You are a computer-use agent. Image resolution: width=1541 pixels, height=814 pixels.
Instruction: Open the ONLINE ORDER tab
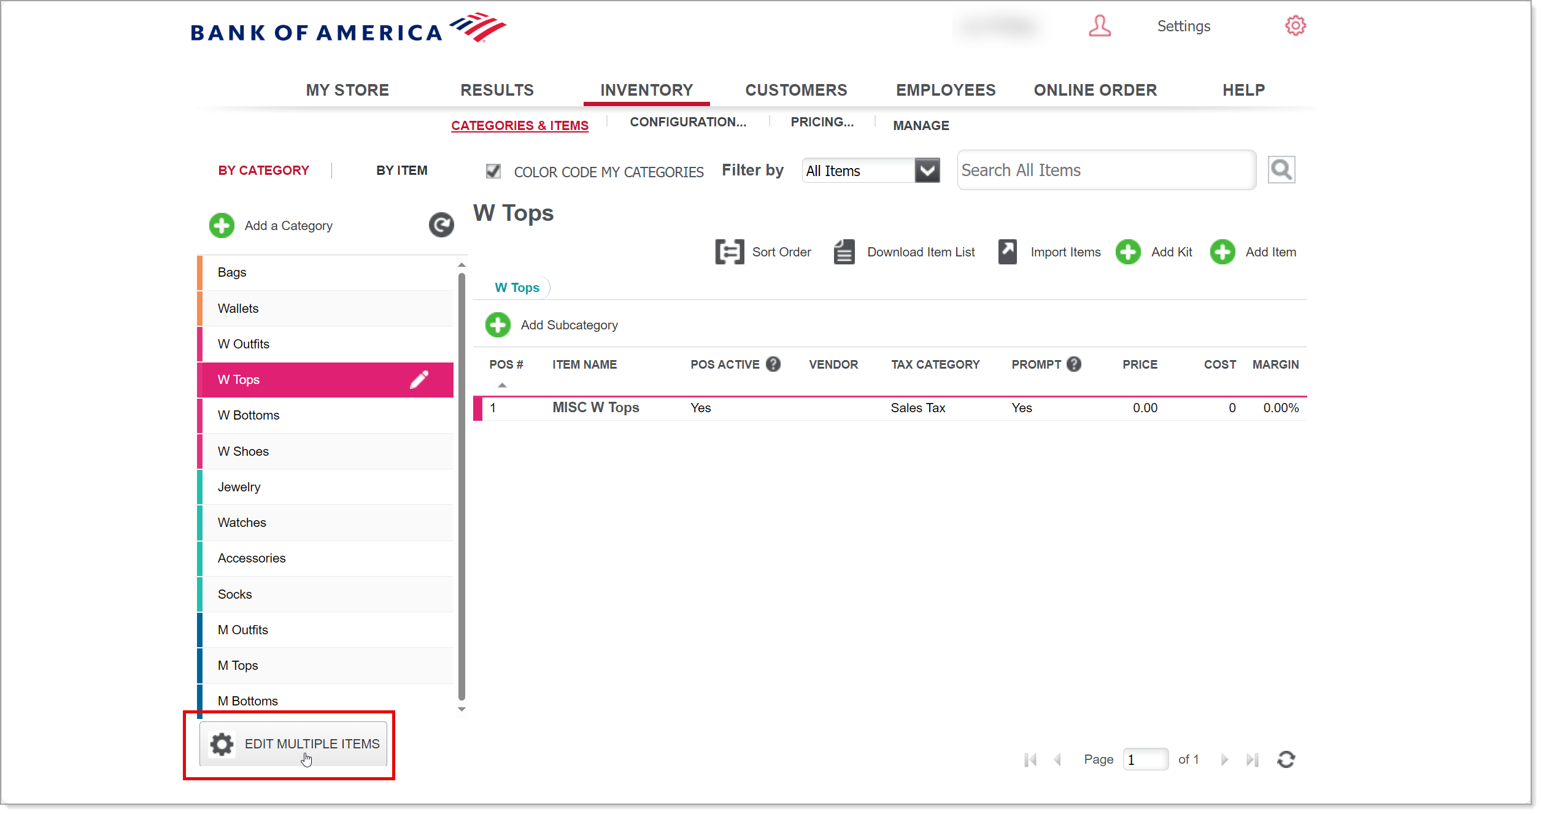pos(1095,90)
